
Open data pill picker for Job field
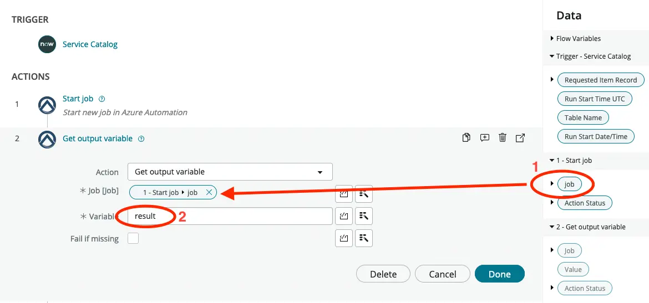[364, 193]
